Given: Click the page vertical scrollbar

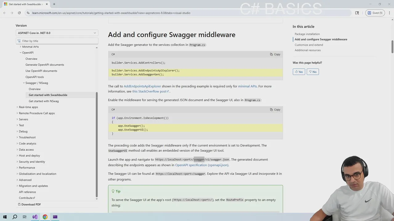Looking at the screenshot, I should pos(392,47).
